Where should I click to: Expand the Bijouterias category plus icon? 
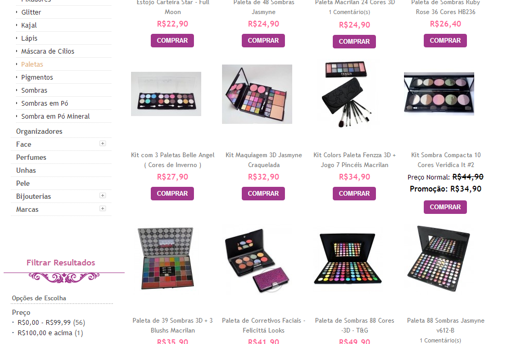click(x=102, y=196)
